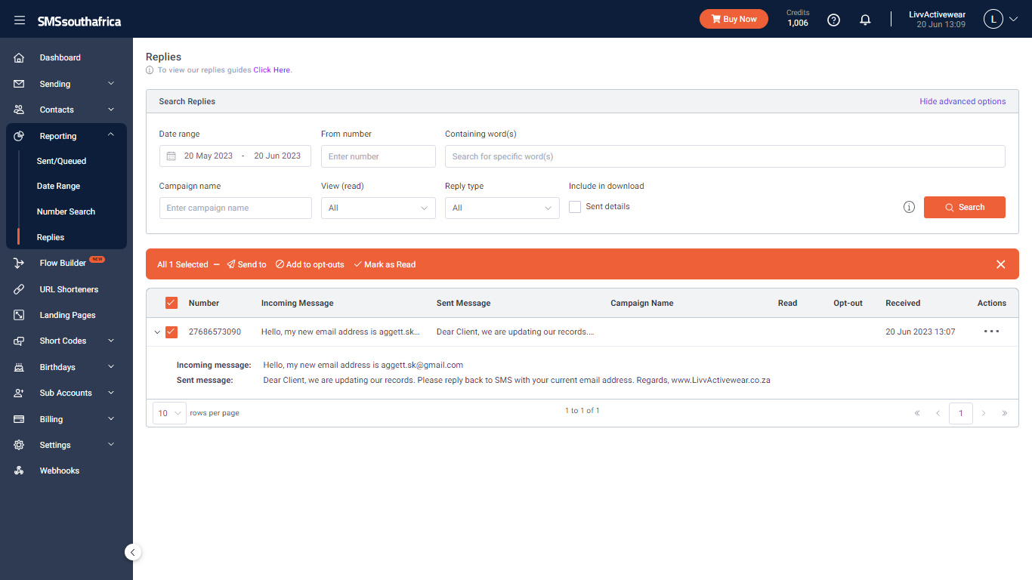Click the From number input field
Image resolution: width=1032 pixels, height=580 pixels.
click(379, 156)
